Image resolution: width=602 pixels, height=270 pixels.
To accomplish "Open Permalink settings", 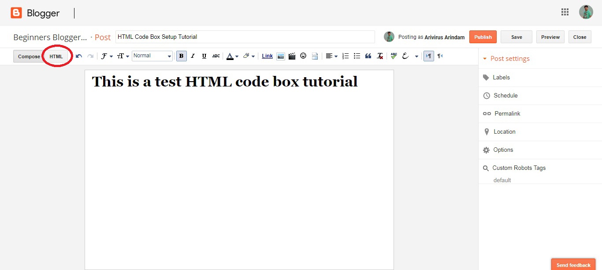I will (x=540, y=113).
